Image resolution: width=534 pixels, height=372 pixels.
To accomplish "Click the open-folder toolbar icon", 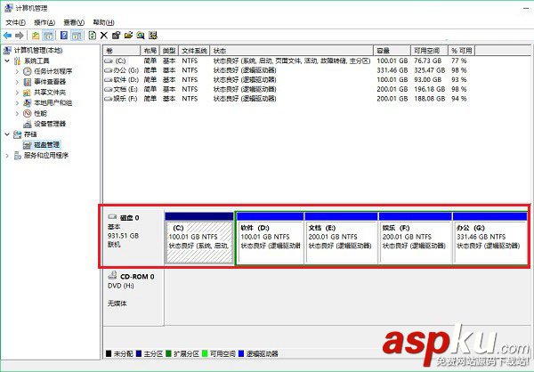I will (128, 35).
